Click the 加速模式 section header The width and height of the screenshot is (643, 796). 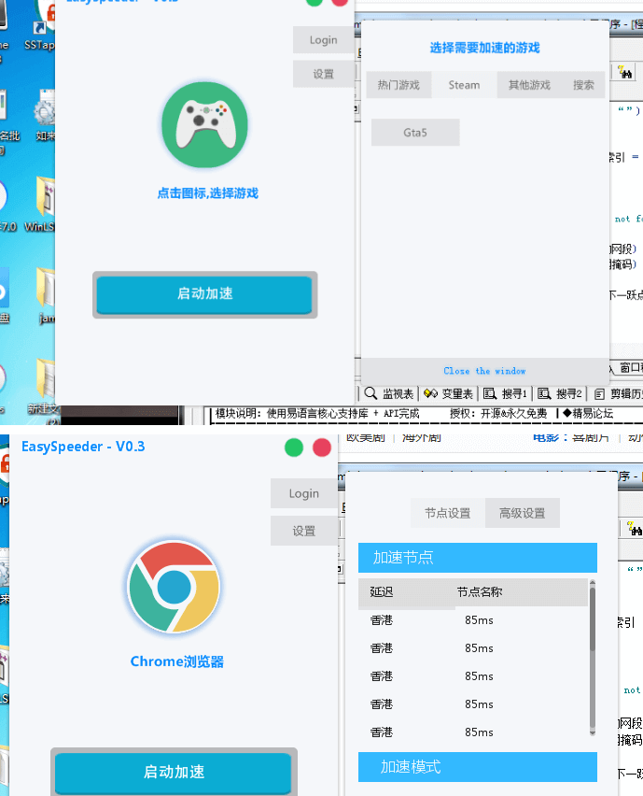coord(478,767)
